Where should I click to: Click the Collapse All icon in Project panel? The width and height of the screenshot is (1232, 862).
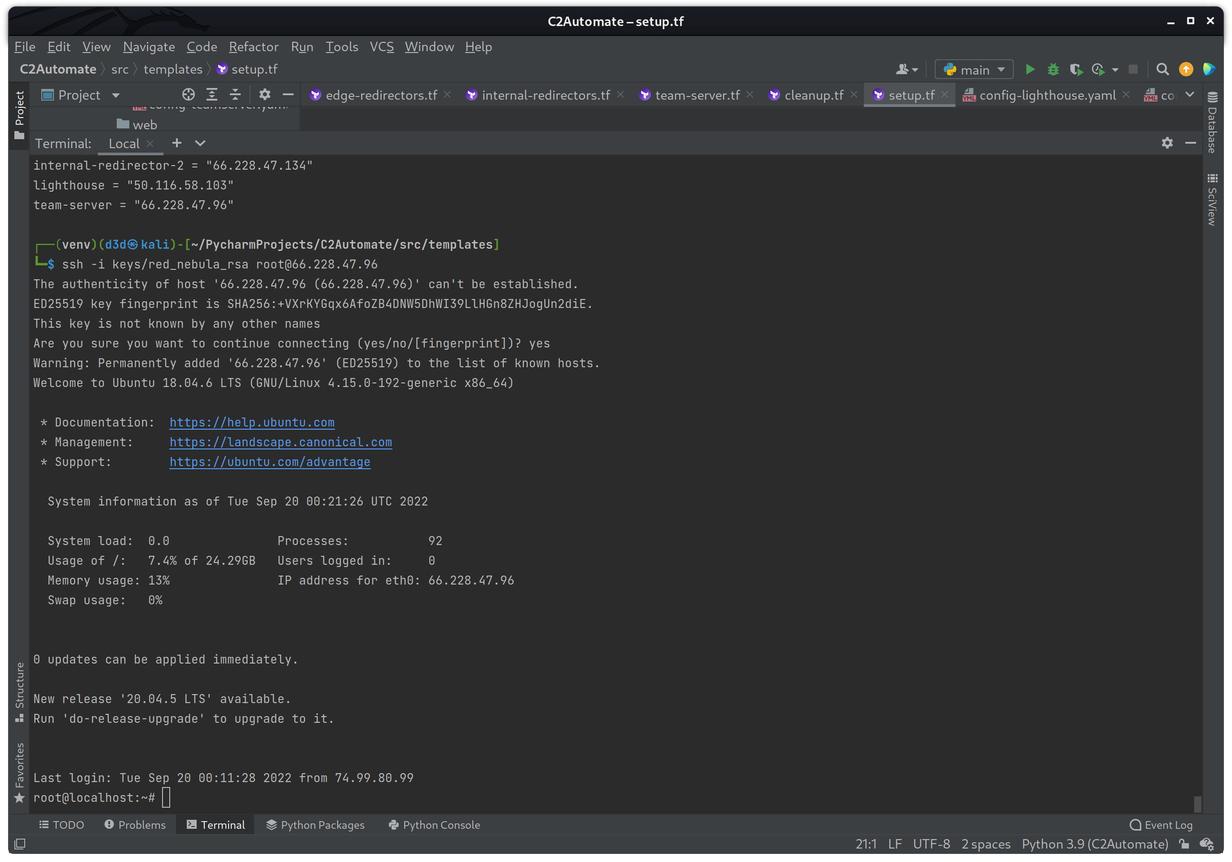(235, 95)
